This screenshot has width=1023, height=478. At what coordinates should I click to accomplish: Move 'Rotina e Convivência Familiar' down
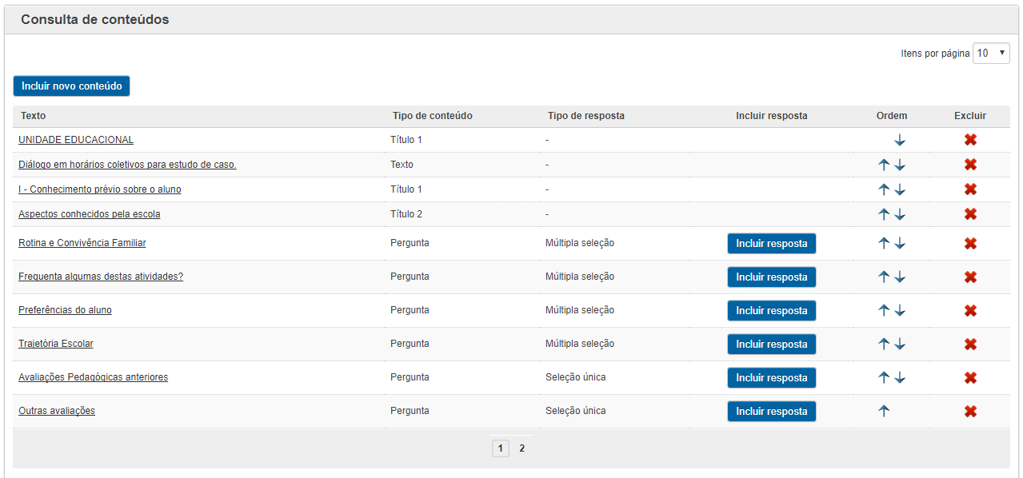(x=900, y=243)
